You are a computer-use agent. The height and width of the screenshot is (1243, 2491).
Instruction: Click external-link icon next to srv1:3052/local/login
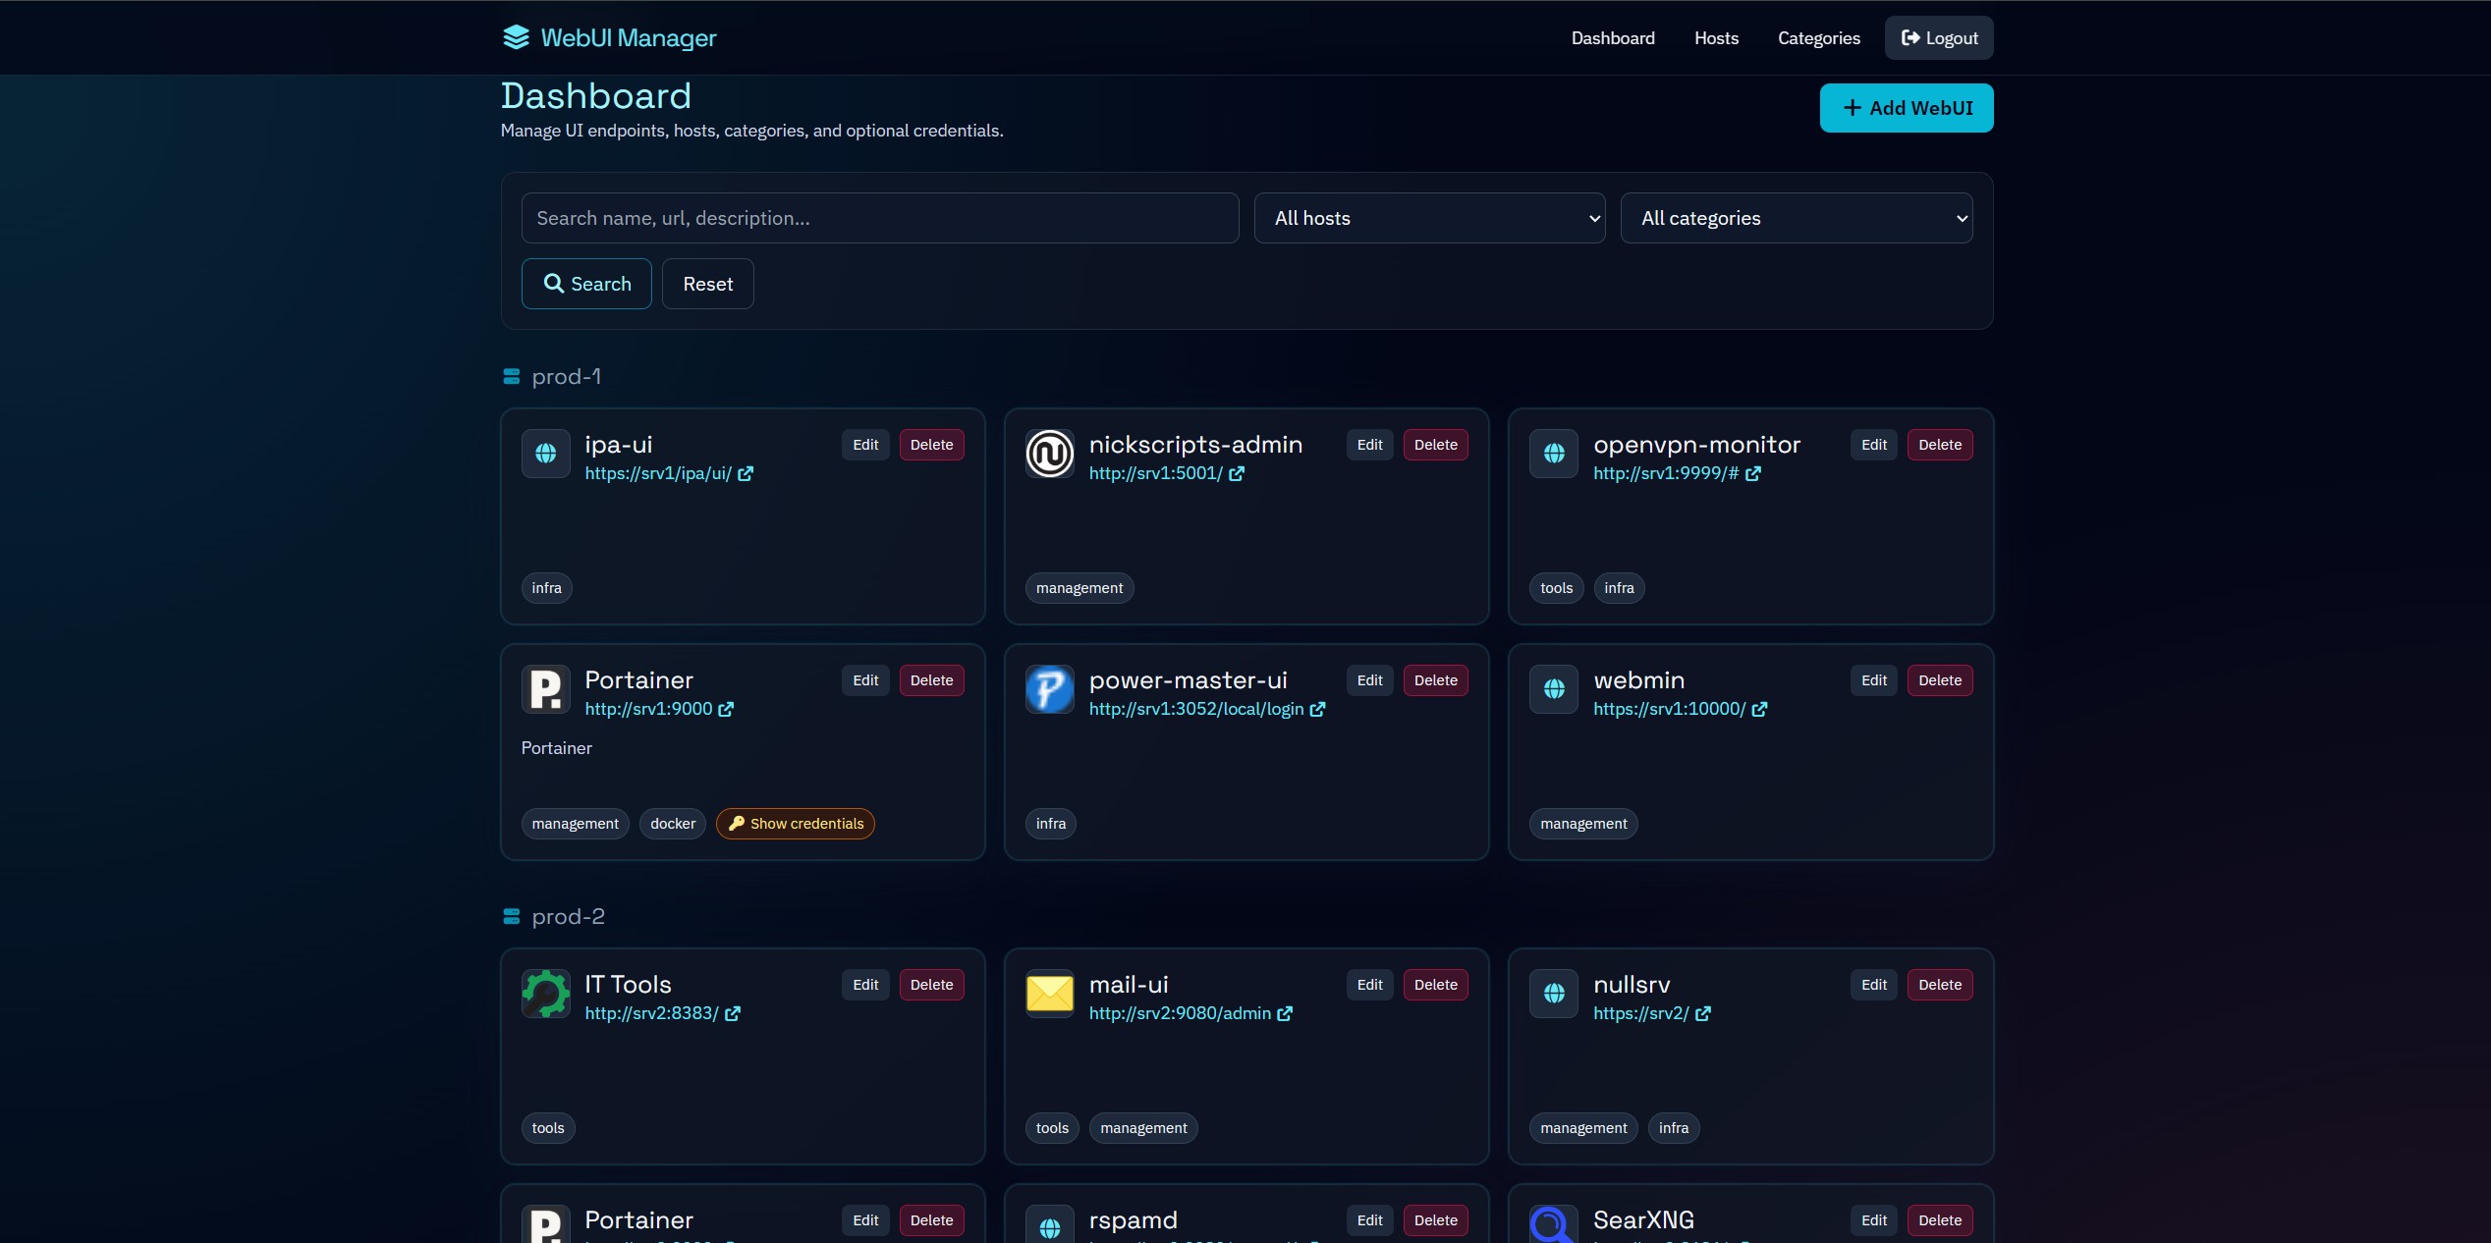click(x=1318, y=710)
